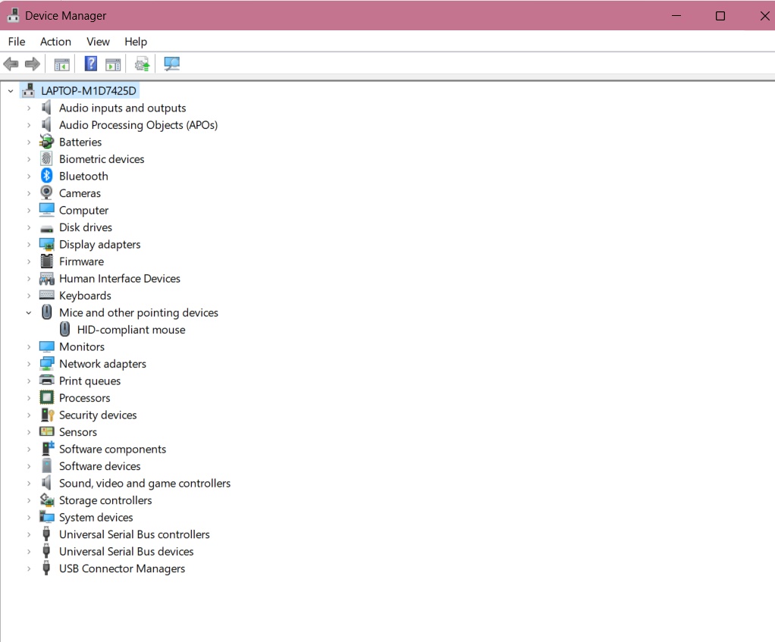Screen dimensions: 775x642
Task: Select the Print queues label
Action: click(x=90, y=381)
